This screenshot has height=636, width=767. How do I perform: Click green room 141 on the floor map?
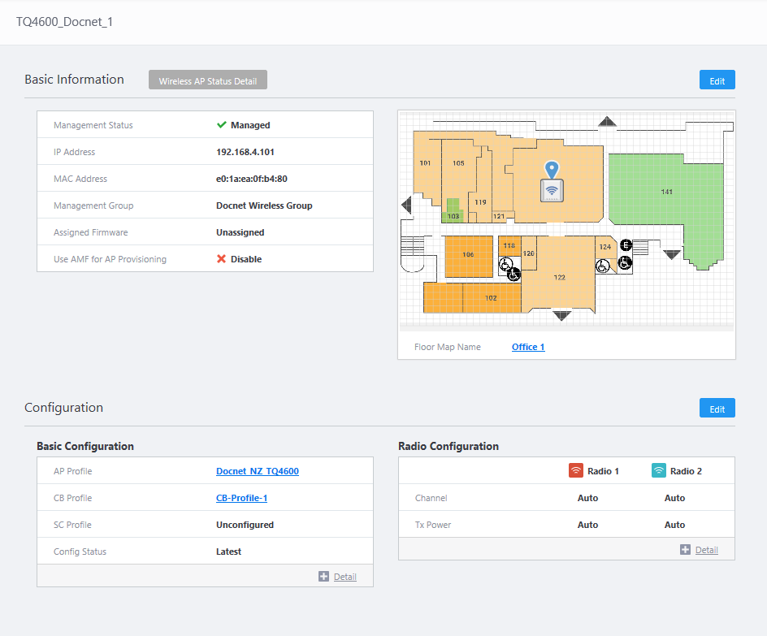[x=666, y=193]
